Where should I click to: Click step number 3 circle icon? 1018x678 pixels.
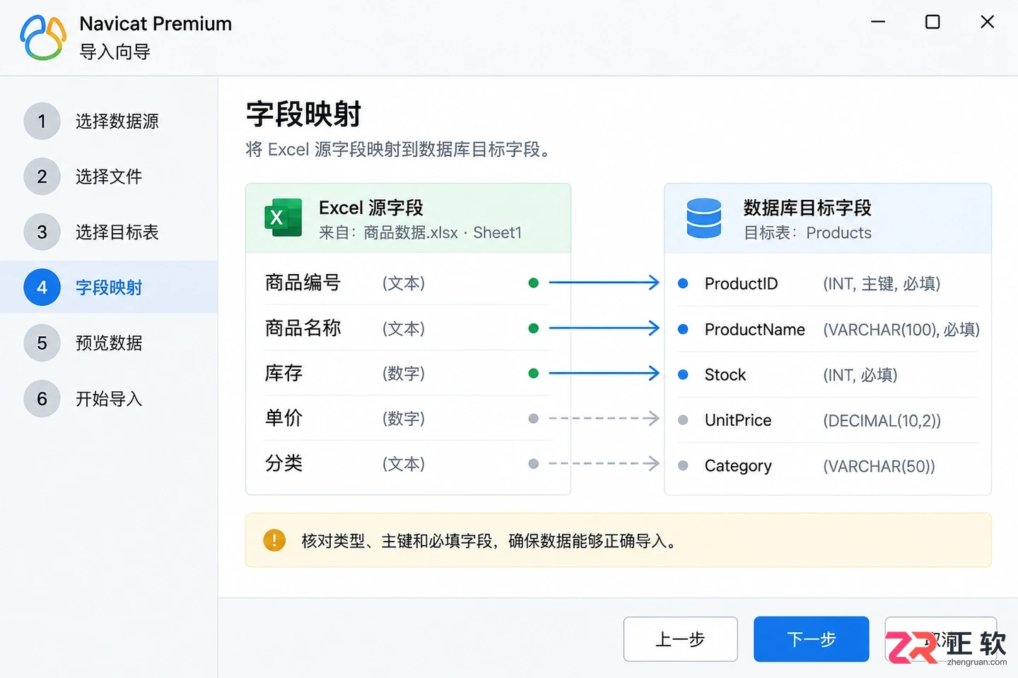[42, 232]
